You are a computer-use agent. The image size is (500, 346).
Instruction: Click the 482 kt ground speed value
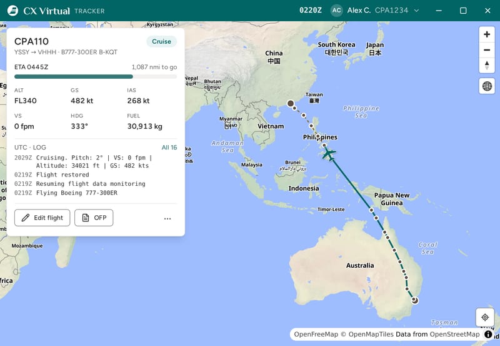tap(82, 101)
